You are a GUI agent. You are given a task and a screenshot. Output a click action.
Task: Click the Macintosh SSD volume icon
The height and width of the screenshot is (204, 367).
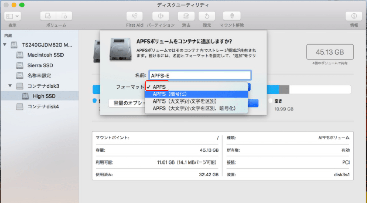coord(19,55)
